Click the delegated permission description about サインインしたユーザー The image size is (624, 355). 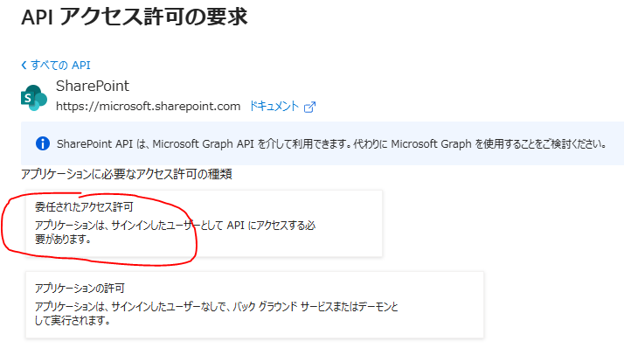click(175, 226)
